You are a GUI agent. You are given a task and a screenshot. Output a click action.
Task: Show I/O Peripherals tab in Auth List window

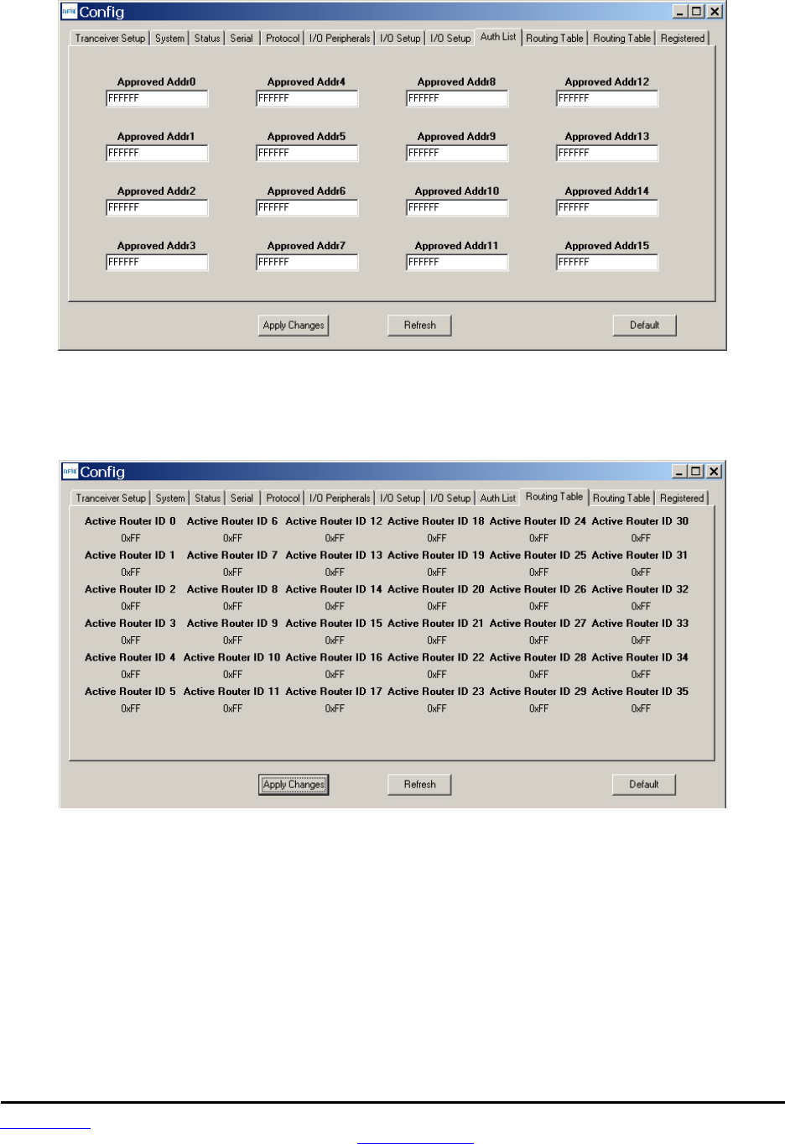(339, 39)
